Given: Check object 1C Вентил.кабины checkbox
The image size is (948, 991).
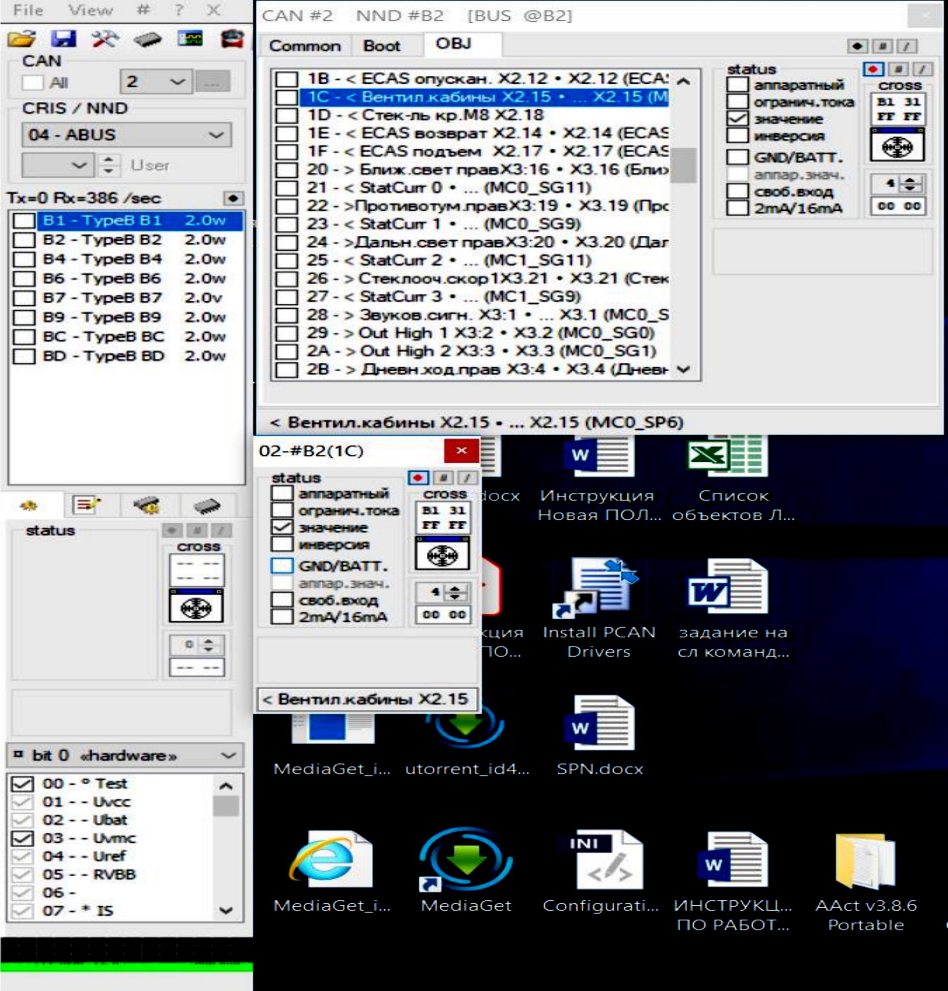Looking at the screenshot, I should (286, 97).
